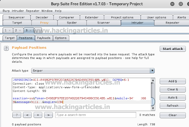Click the 'msgLen=134' parameter text
Image resolution: width=189 pixels, height=127 pixels.
pyautogui.click(x=53, y=102)
